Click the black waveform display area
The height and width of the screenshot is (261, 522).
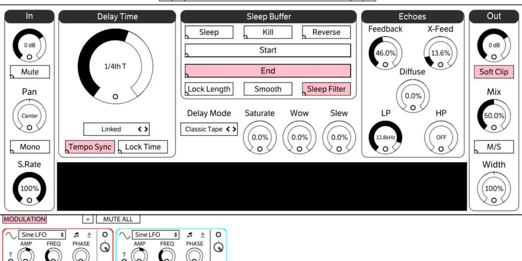(x=262, y=187)
